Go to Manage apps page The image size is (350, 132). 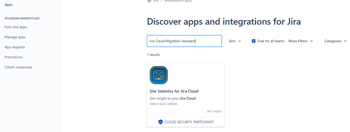(15, 37)
